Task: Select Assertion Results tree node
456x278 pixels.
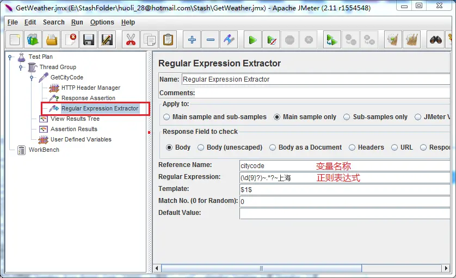Action: click(x=73, y=129)
